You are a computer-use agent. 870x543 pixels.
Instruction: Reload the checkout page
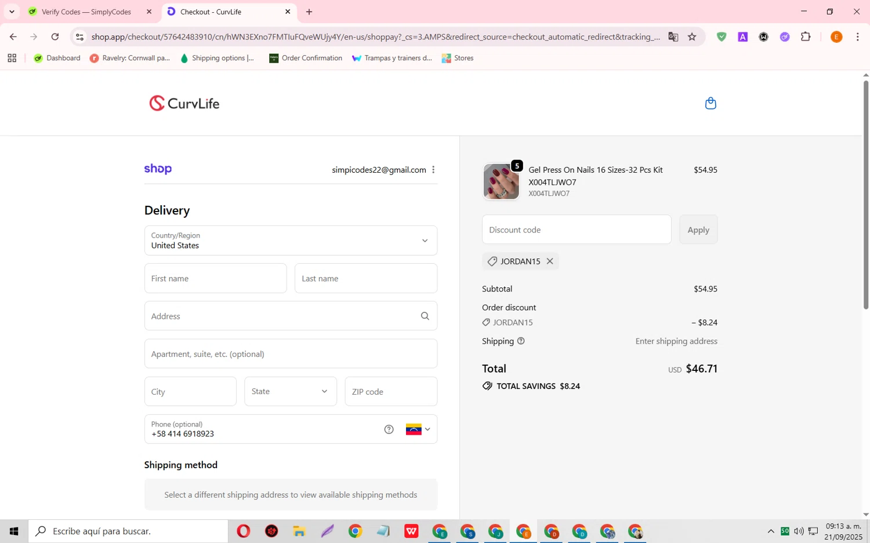pyautogui.click(x=55, y=37)
